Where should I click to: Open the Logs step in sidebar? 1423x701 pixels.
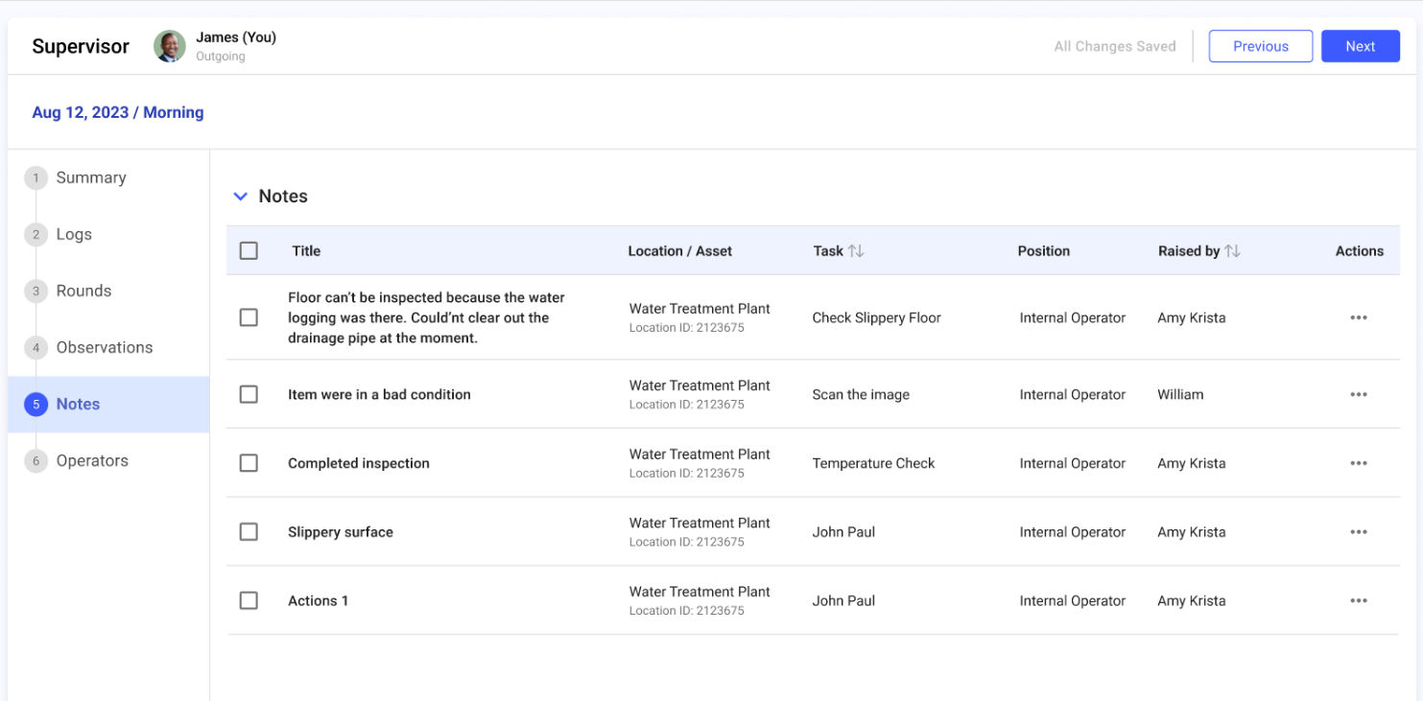(74, 234)
